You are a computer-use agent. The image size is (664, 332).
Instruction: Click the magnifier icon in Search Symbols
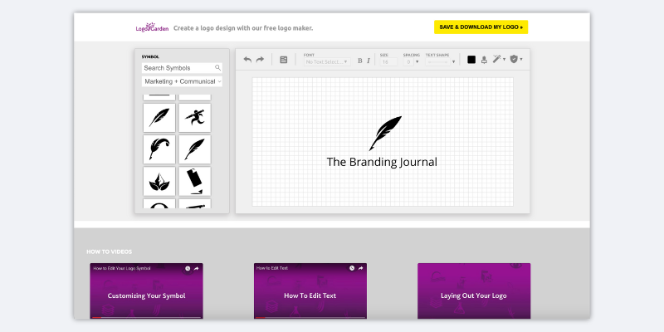[217, 68]
